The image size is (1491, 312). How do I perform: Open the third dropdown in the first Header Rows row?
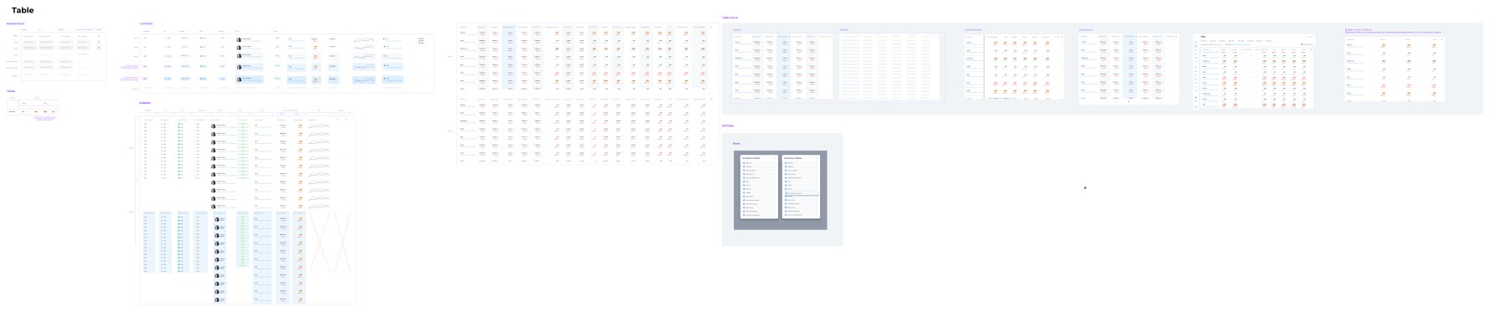(65, 36)
